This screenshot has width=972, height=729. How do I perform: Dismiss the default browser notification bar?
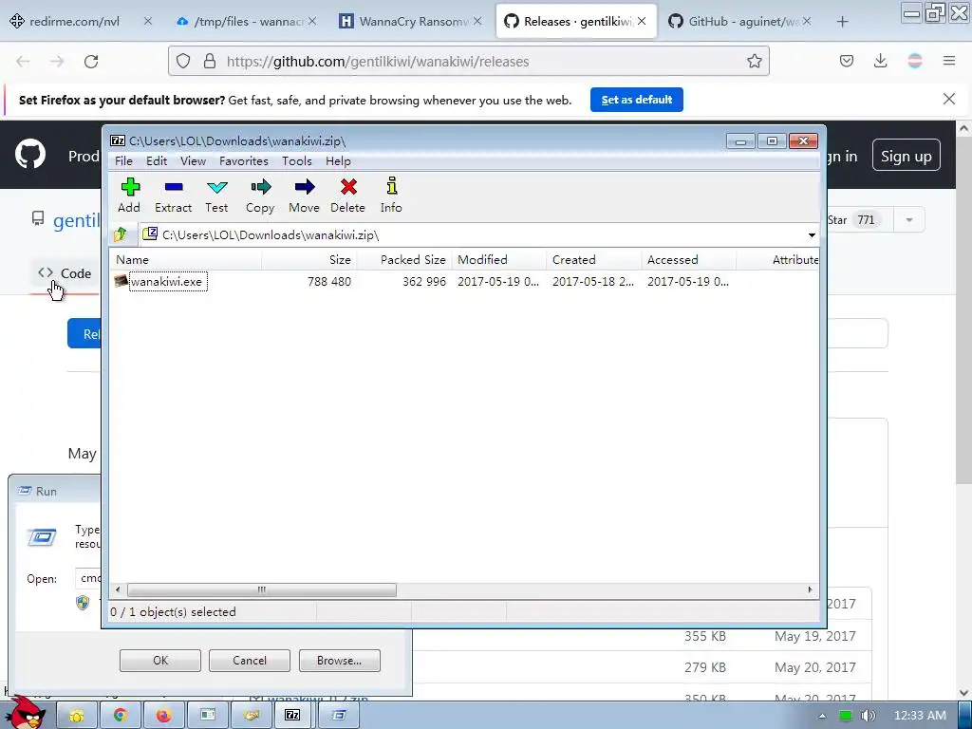point(949,99)
